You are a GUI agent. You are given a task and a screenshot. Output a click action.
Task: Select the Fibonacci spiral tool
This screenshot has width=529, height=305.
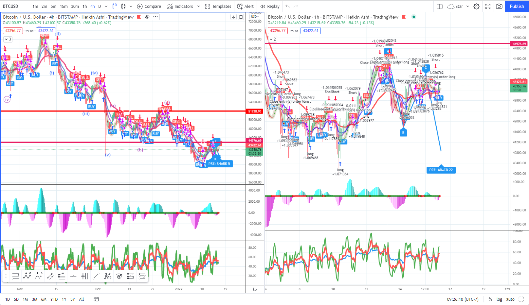tap(119, 276)
